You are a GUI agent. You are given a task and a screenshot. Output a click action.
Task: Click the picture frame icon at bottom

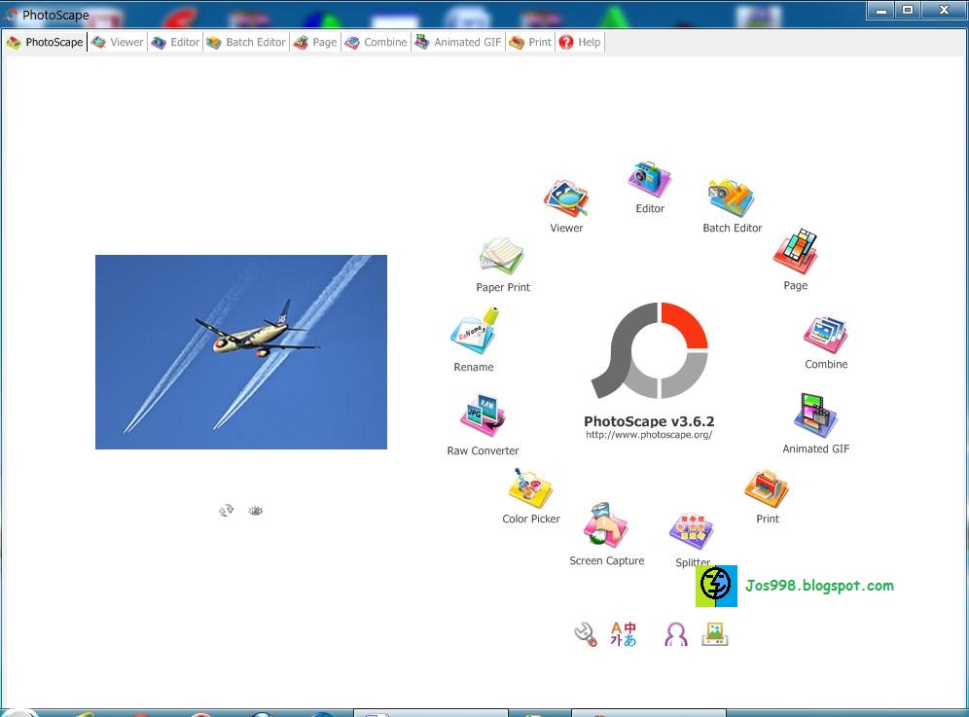[x=715, y=634]
